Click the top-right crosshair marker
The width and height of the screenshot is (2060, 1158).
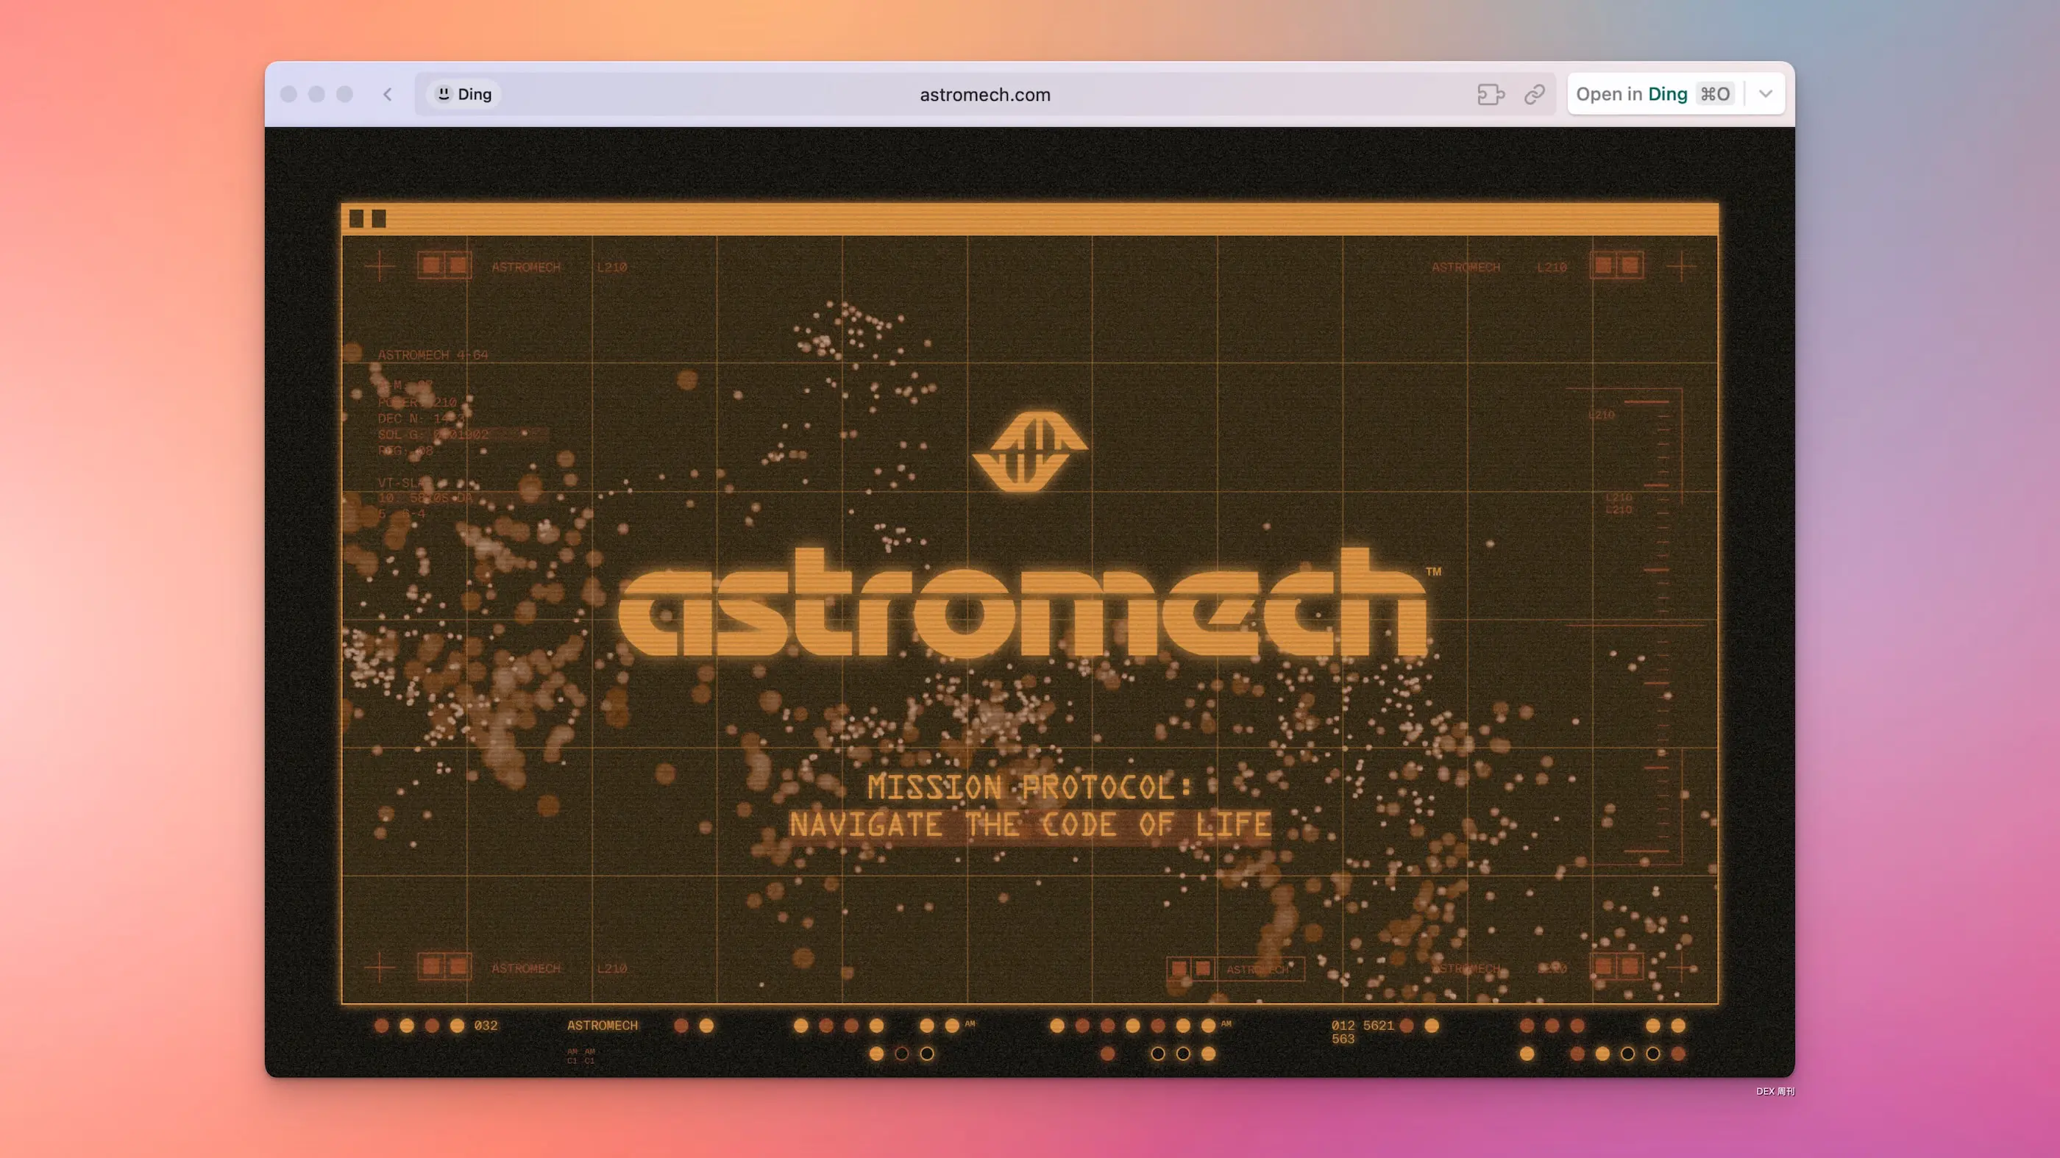1681,266
